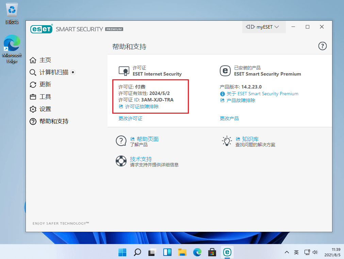Image resolution: width=344 pixels, height=259 pixels.
Task: Open the 知识库 link
Action: [x=250, y=139]
